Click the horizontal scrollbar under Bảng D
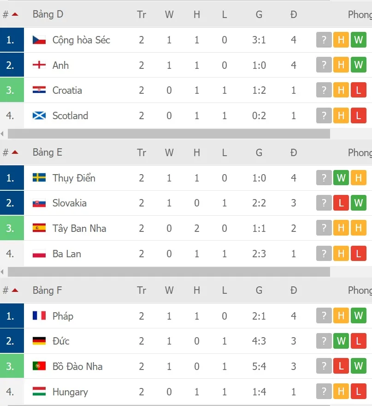The height and width of the screenshot is (406, 372). pyautogui.click(x=169, y=134)
